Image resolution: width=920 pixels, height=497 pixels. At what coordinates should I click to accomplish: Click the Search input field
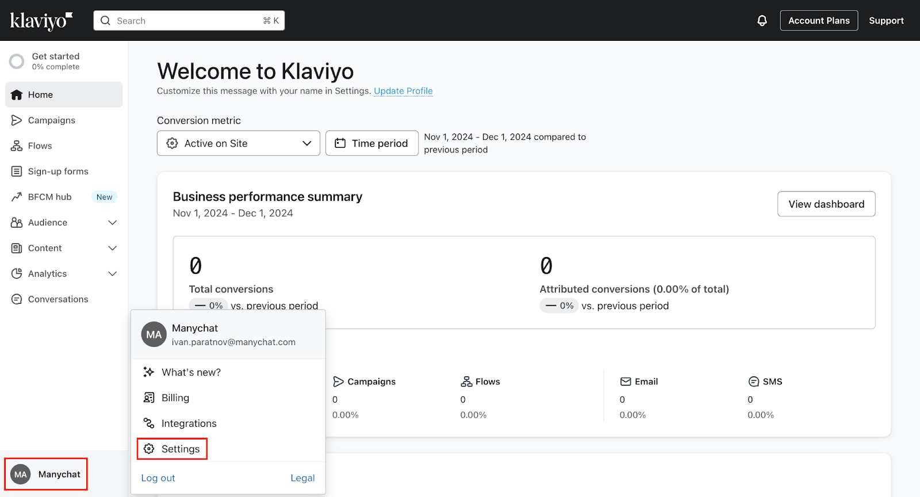coord(189,21)
